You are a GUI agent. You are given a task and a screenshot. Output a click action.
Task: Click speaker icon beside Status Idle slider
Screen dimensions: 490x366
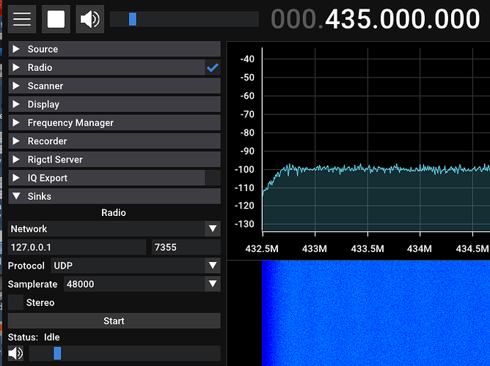click(x=15, y=354)
